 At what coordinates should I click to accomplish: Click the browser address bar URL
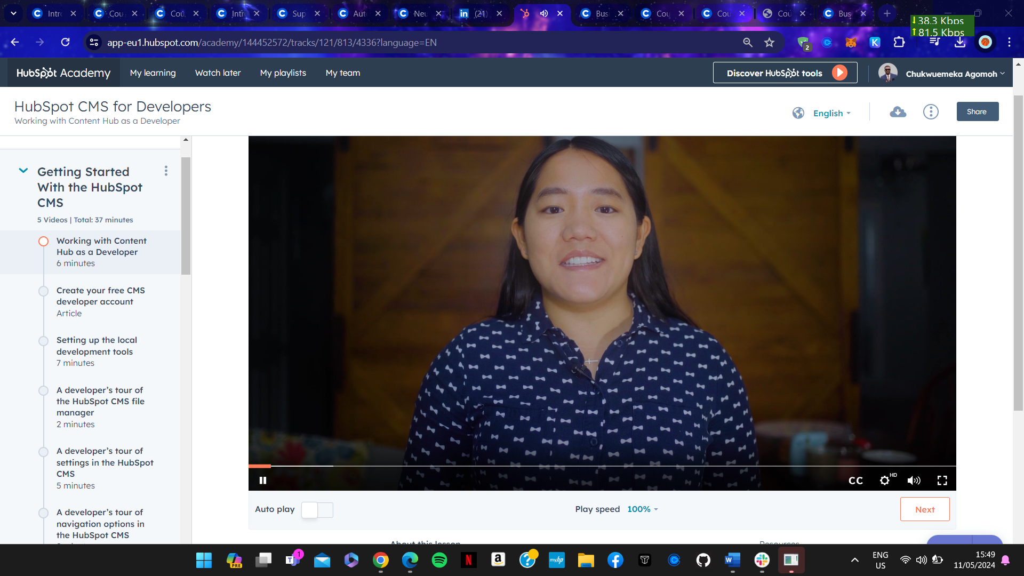[x=271, y=43]
